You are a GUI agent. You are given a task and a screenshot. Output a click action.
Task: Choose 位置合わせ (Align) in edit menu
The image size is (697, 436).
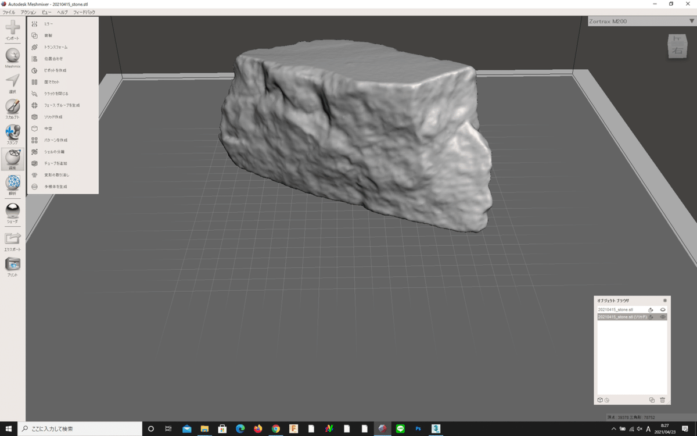coord(62,59)
